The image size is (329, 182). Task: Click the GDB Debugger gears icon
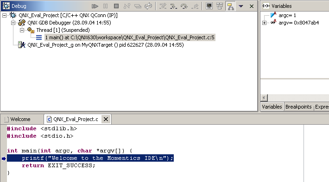tap(22, 23)
